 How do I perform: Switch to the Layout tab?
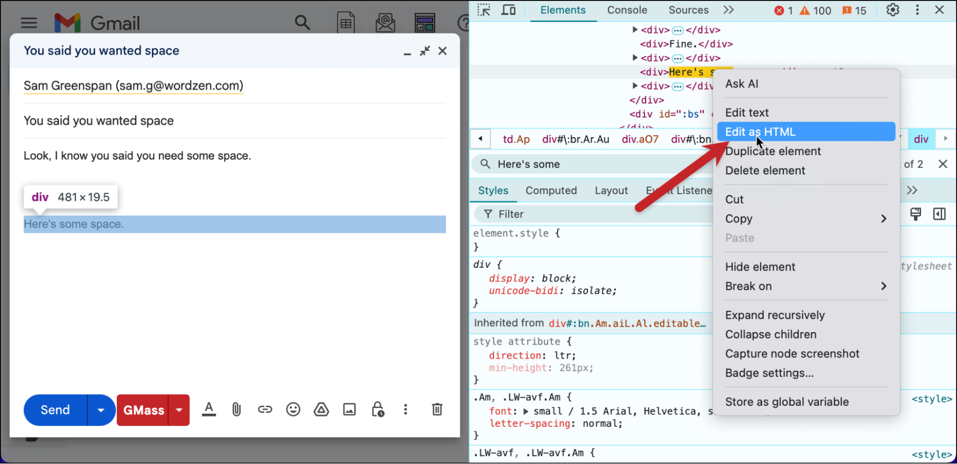point(611,190)
